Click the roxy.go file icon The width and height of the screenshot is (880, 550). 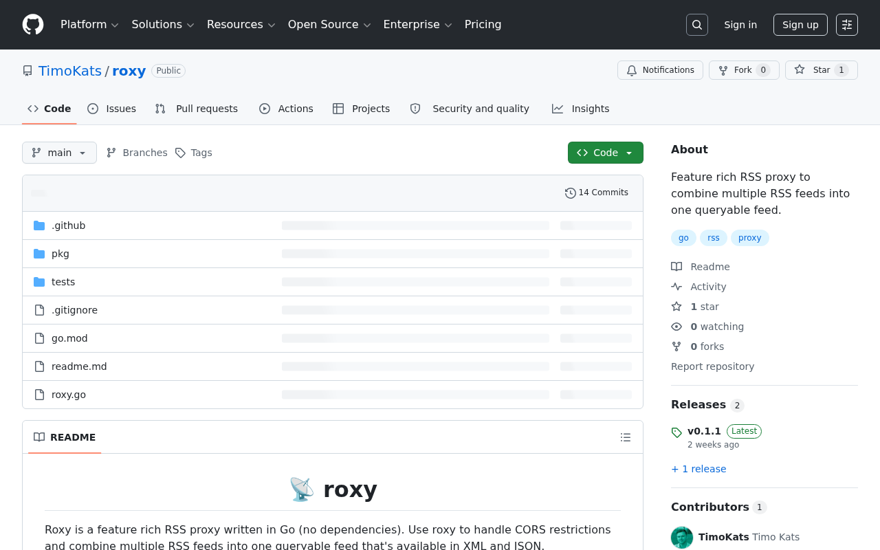click(x=39, y=395)
